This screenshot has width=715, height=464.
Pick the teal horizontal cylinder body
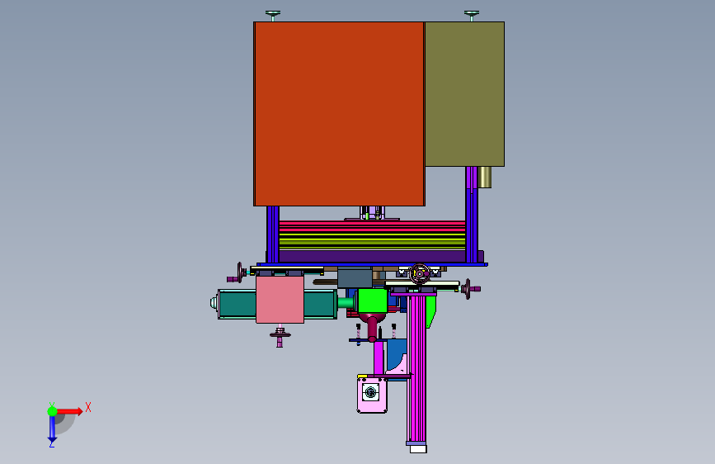[x=238, y=304]
